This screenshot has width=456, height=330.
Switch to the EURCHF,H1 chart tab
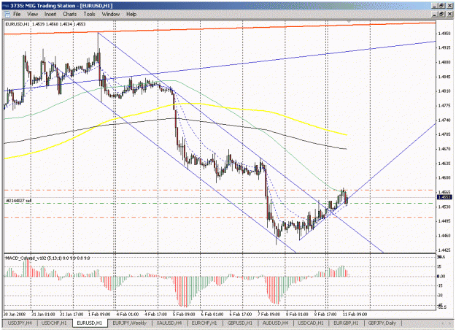(204, 323)
